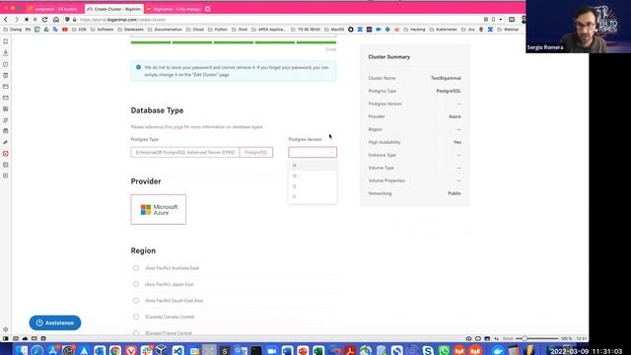Switch to BigAnimal - Fully managed tab
The height and width of the screenshot is (355, 631).
[x=174, y=9]
